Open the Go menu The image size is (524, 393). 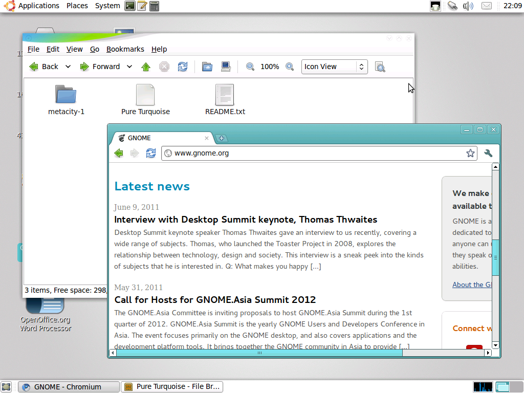[x=95, y=49]
